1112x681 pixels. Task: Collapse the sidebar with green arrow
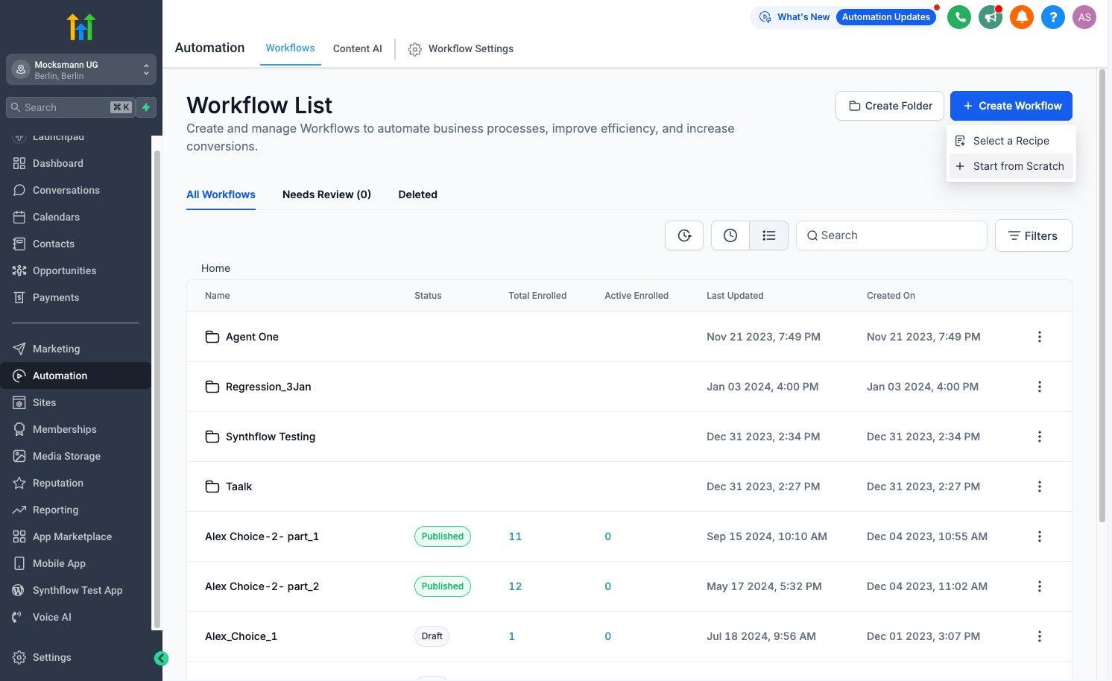click(161, 658)
